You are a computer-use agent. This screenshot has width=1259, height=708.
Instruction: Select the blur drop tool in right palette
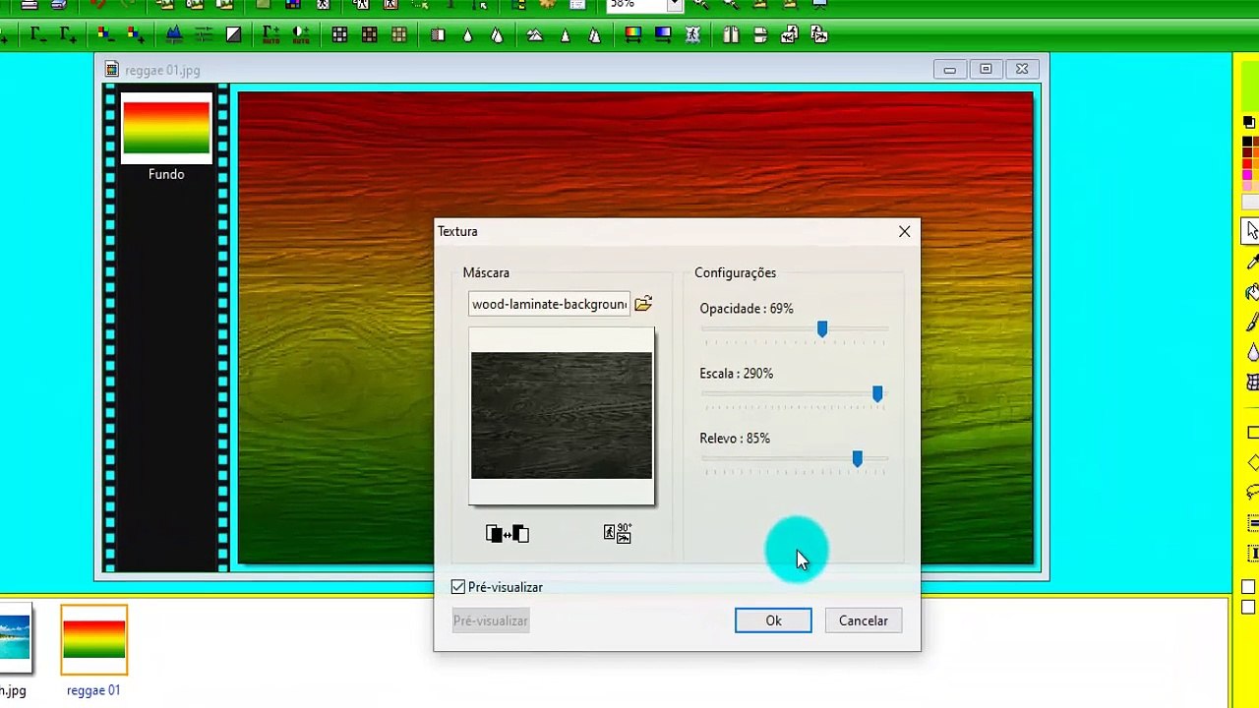click(x=1252, y=352)
